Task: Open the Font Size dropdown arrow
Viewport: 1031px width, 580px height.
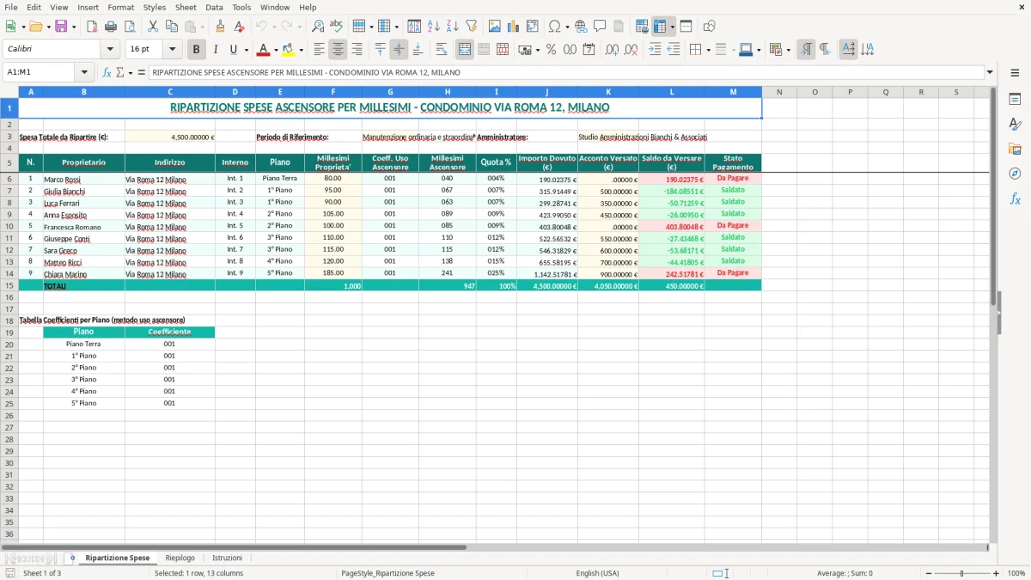Action: click(172, 50)
